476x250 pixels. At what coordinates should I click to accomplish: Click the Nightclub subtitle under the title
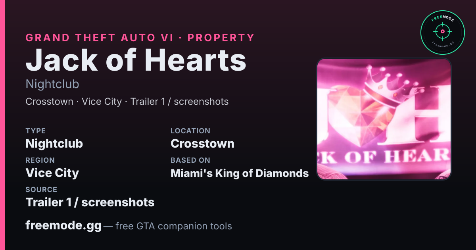52,84
